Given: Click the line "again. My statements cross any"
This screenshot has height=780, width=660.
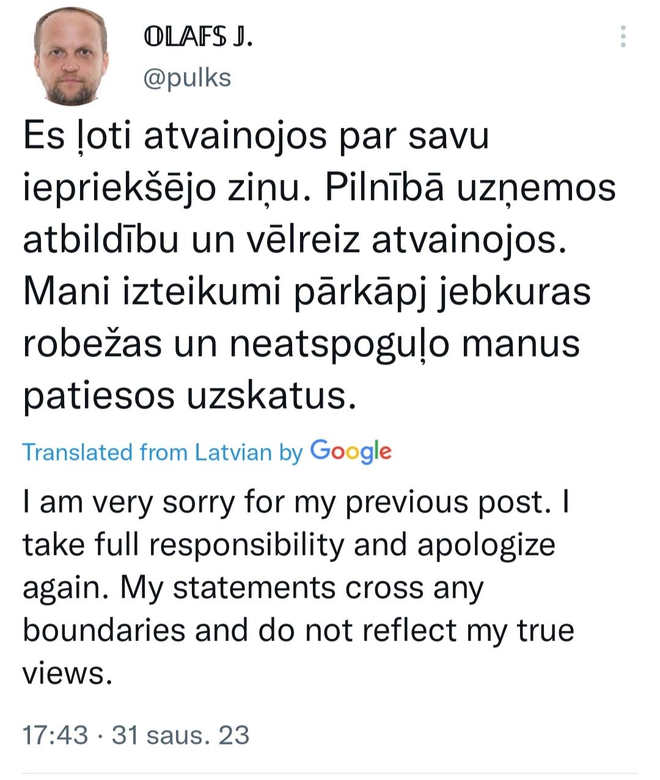Looking at the screenshot, I should pos(253,587).
